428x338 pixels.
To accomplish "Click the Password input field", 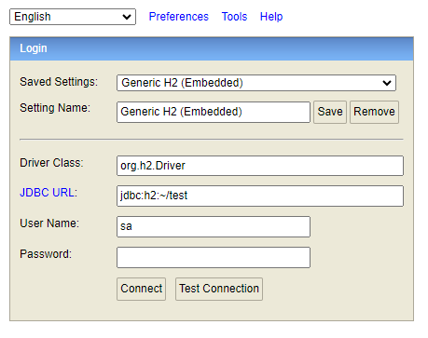I will tap(214, 257).
